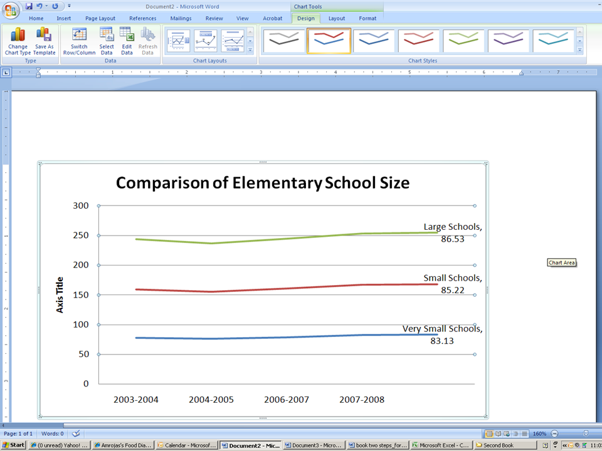Apply the third chart layout thumbnail
602x451 pixels.
(x=232, y=41)
